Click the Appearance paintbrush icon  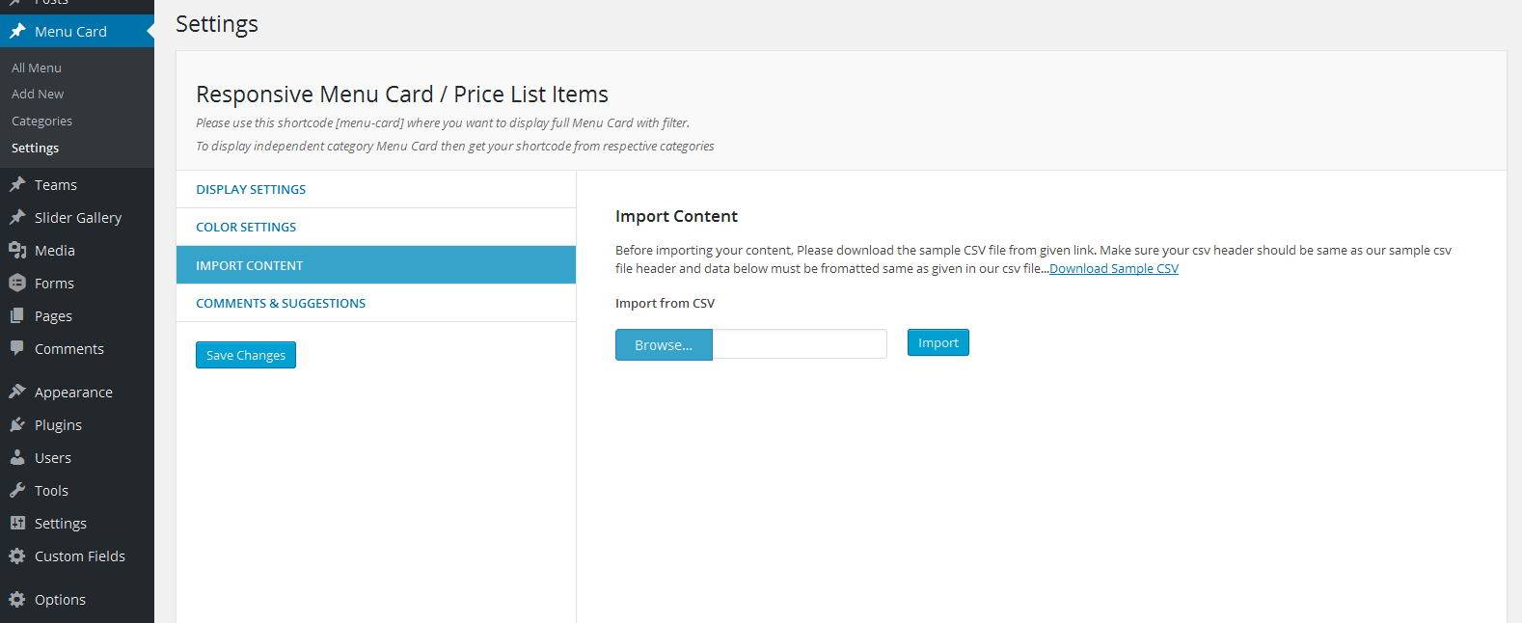tap(17, 392)
